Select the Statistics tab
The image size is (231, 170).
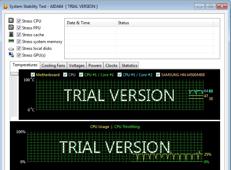point(129,66)
